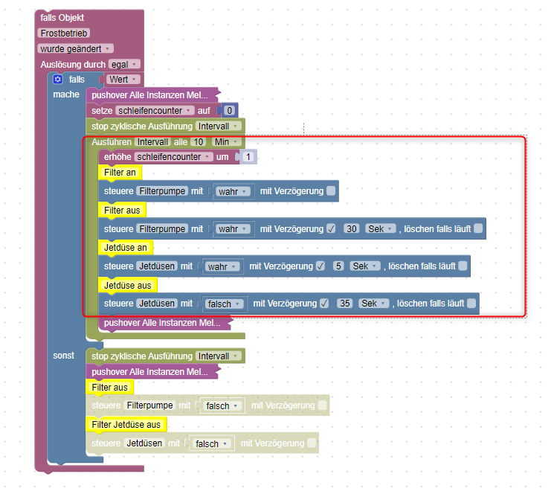Screen dimensions: 554x494
Task: Open 'falsch' dropdown in 35 Sek Jetdüsen block
Action: pyautogui.click(x=224, y=304)
